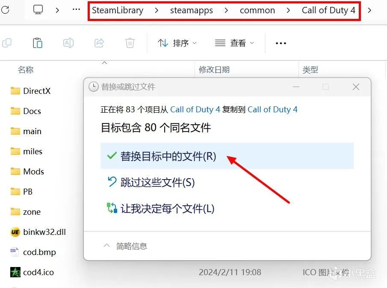The width and height of the screenshot is (387, 288).
Task: Click the share icon in toolbar
Action: tap(99, 43)
